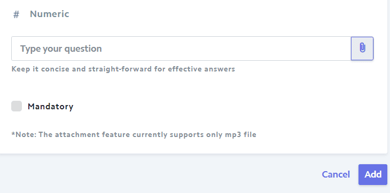Select the Numeric label text
The height and width of the screenshot is (193, 390).
click(x=50, y=14)
